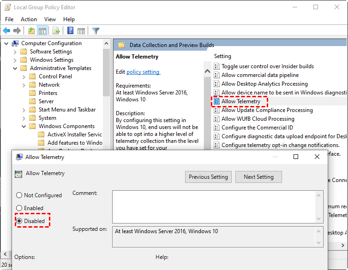Image resolution: width=348 pixels, height=270 pixels.
Task: Click the Allow Telemetry policy icon in list
Action: pos(216,101)
